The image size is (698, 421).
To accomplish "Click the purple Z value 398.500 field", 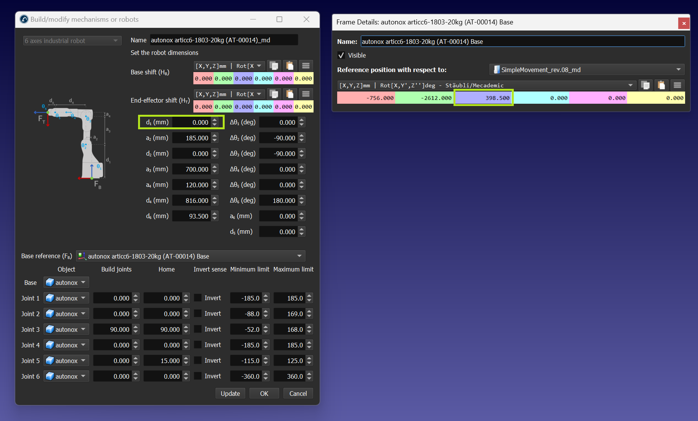I will point(483,98).
